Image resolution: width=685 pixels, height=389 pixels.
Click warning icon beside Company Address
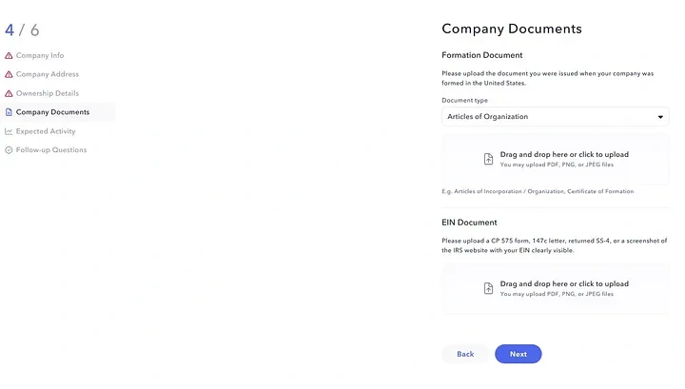[x=9, y=74]
